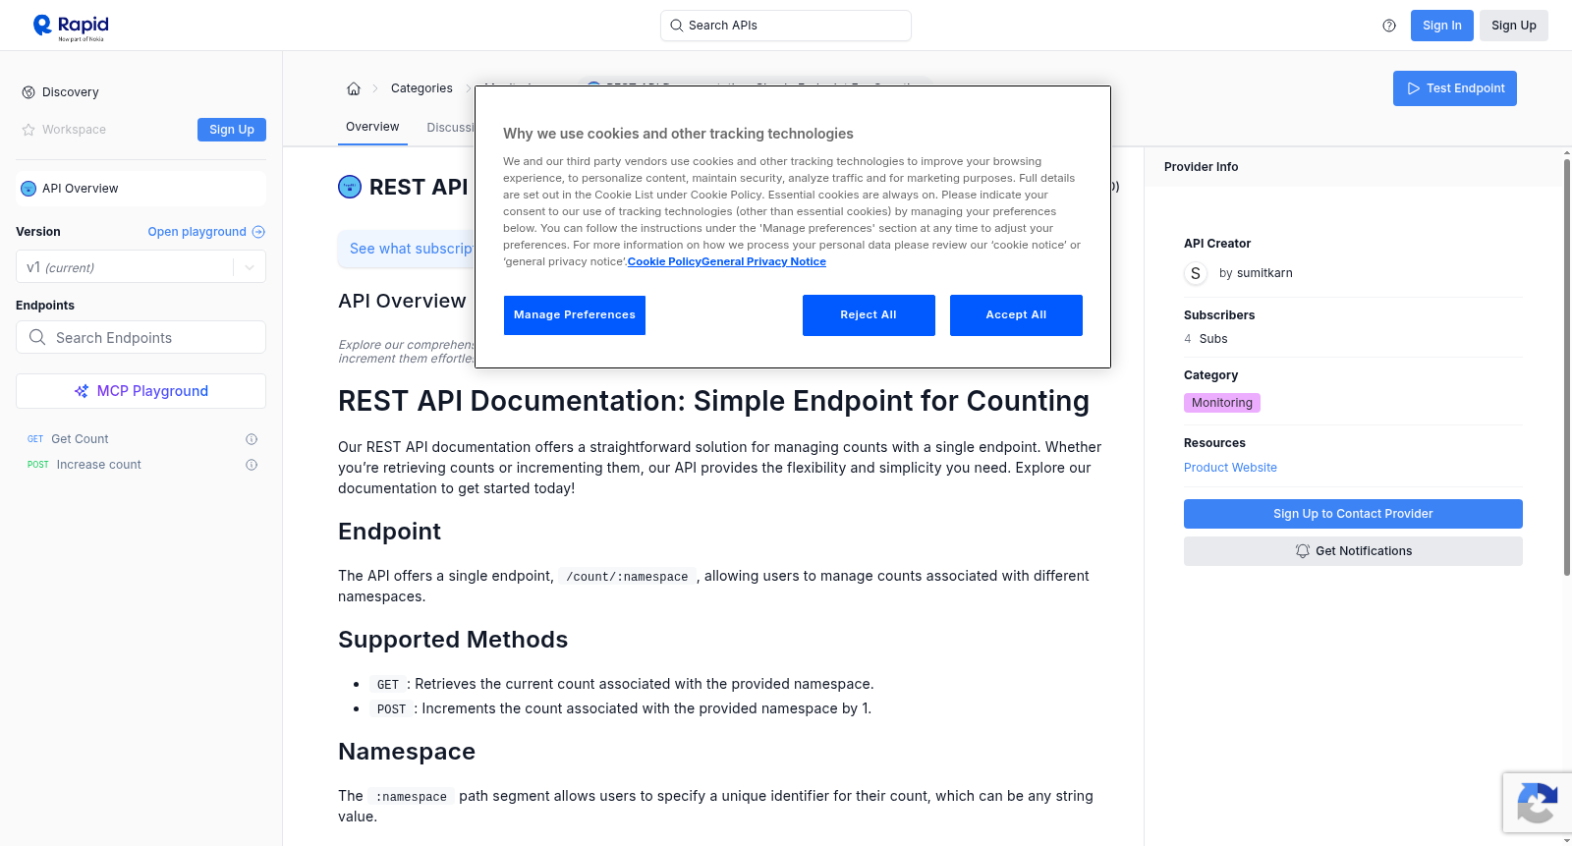Click the Test Endpoint button
The image size is (1572, 846).
[x=1455, y=88]
